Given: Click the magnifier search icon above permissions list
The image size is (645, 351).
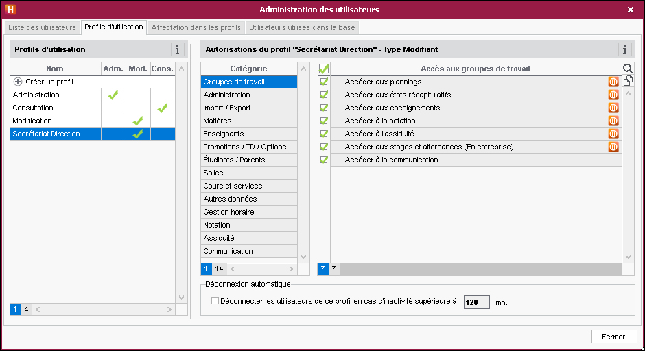Looking at the screenshot, I should pyautogui.click(x=628, y=69).
